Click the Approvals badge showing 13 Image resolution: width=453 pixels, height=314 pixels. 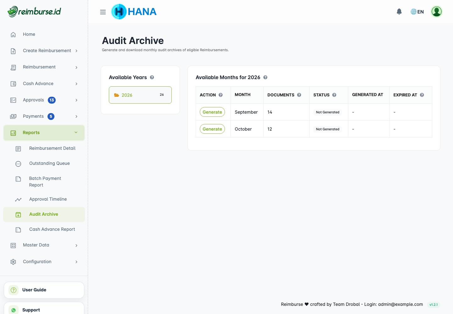click(x=52, y=100)
